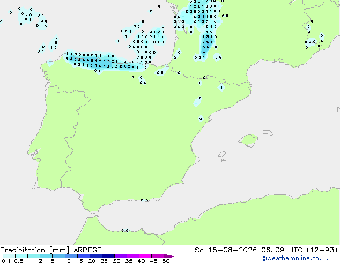Viewport: 340px width, 263px height.
Task: Pick the 45 mm magenta-purple legend swatch
Action: coord(158,256)
